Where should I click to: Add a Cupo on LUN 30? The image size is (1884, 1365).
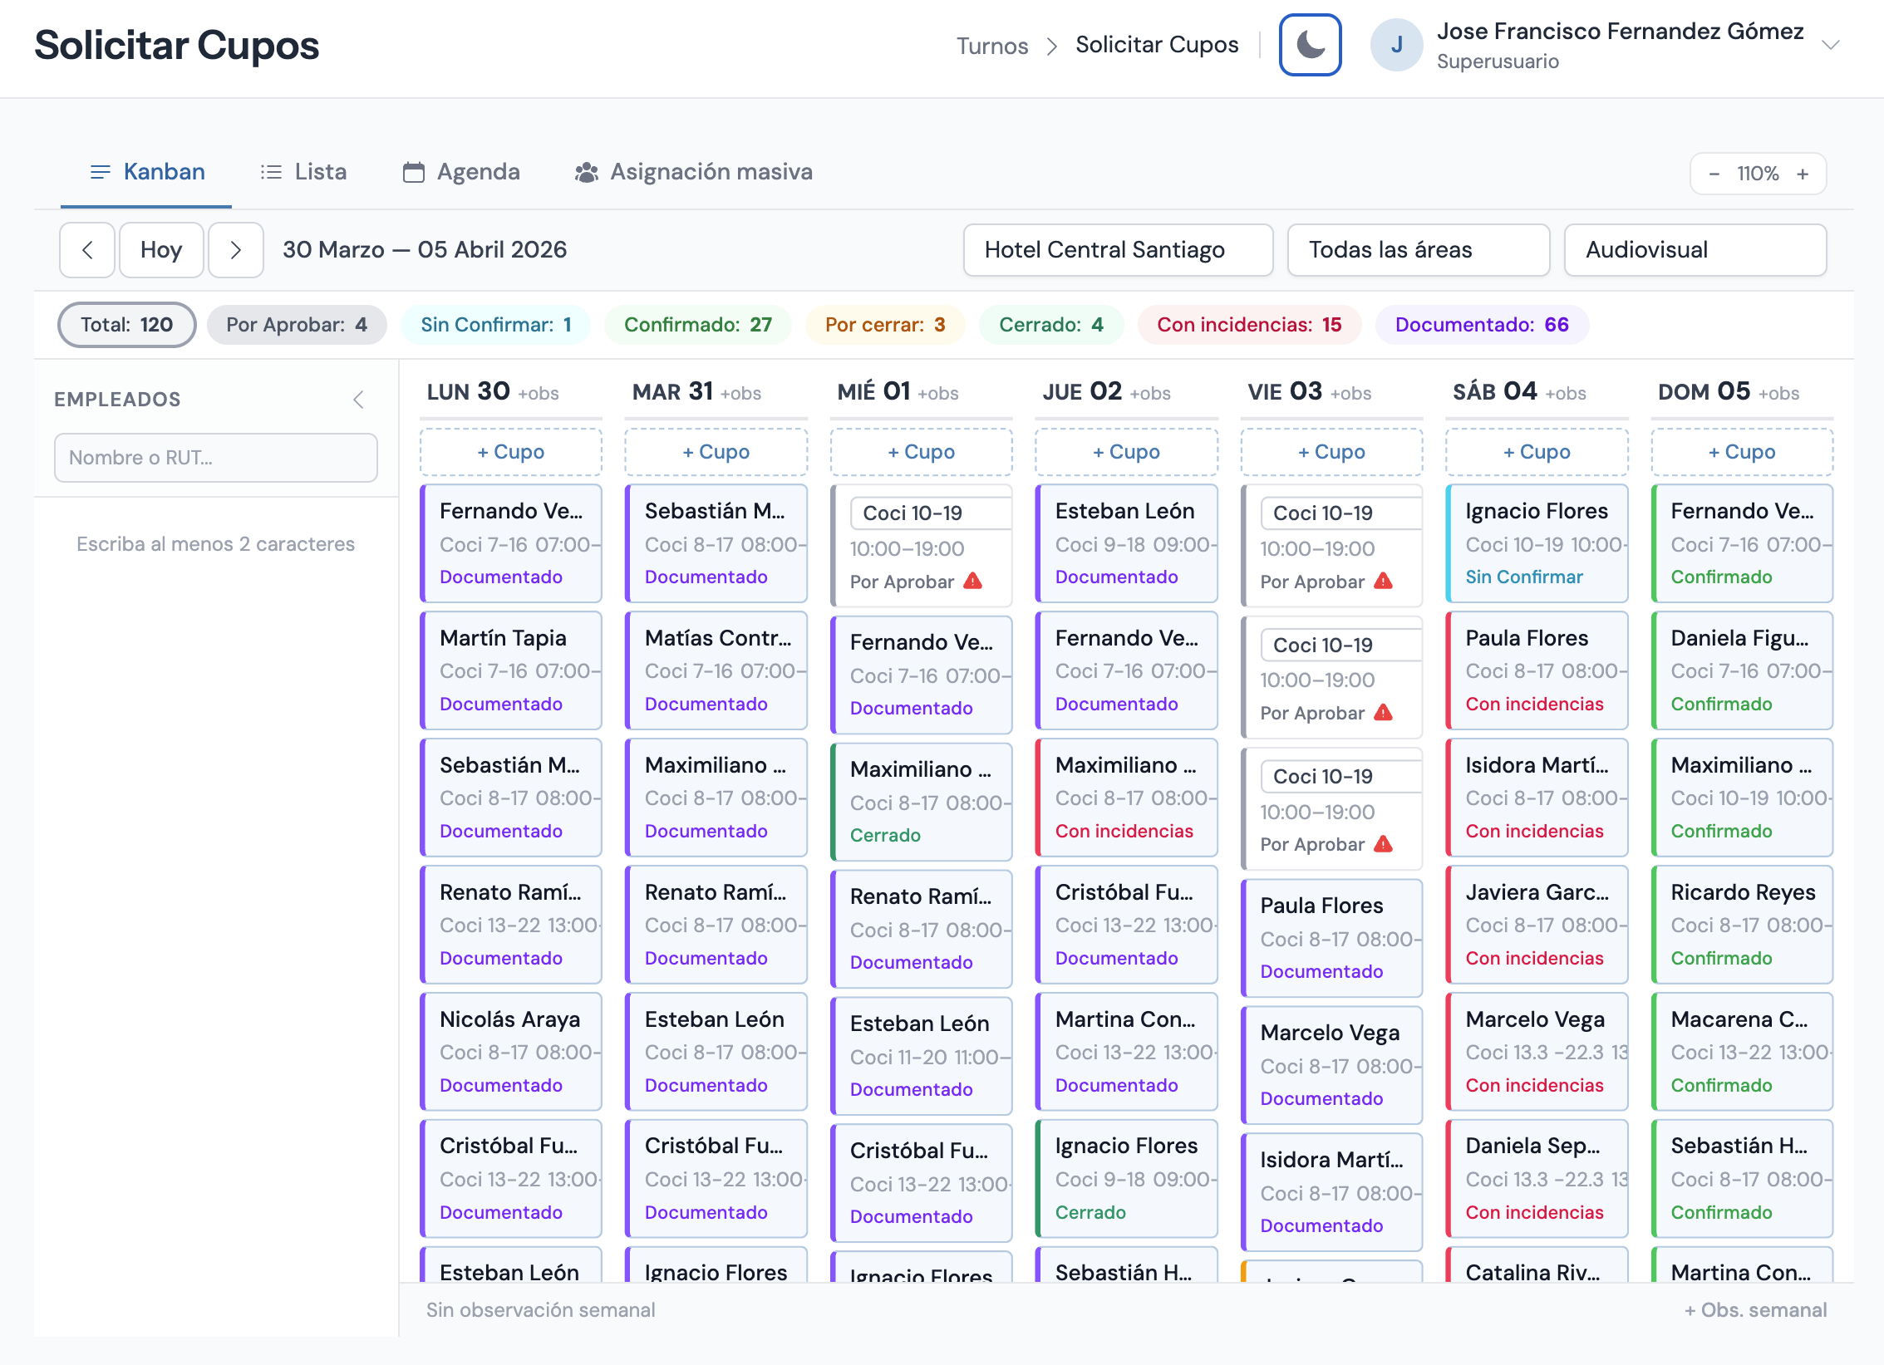click(510, 452)
